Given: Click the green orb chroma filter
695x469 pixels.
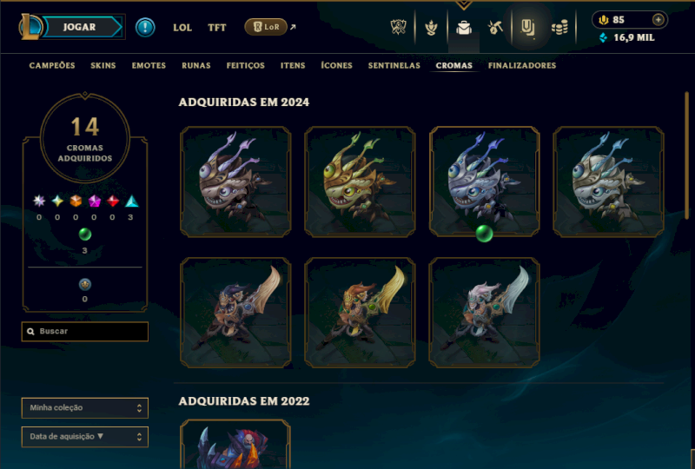Looking at the screenshot, I should point(84,234).
